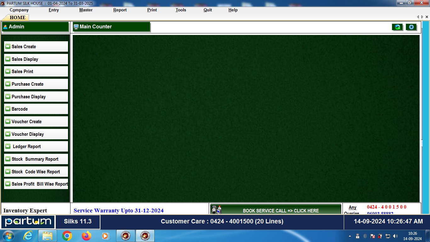Click the arrow icon beside Sales Print
The image size is (430, 242).
8,71
